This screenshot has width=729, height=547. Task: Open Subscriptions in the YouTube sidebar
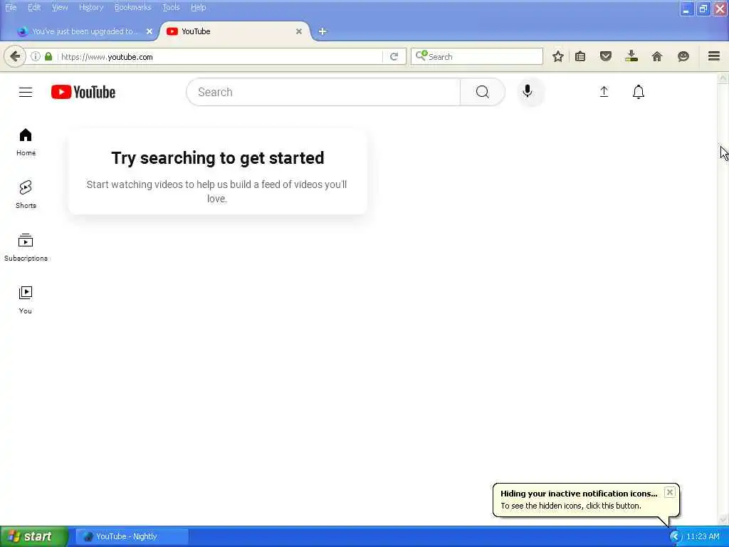(x=26, y=247)
